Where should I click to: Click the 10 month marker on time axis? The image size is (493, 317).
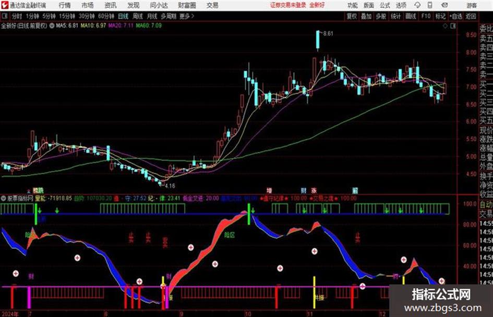pyautogui.click(x=248, y=313)
